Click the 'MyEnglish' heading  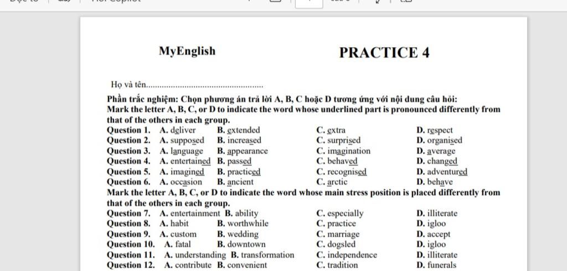[187, 51]
